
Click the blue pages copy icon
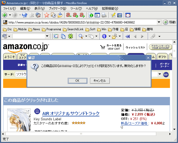click(x=63, y=36)
